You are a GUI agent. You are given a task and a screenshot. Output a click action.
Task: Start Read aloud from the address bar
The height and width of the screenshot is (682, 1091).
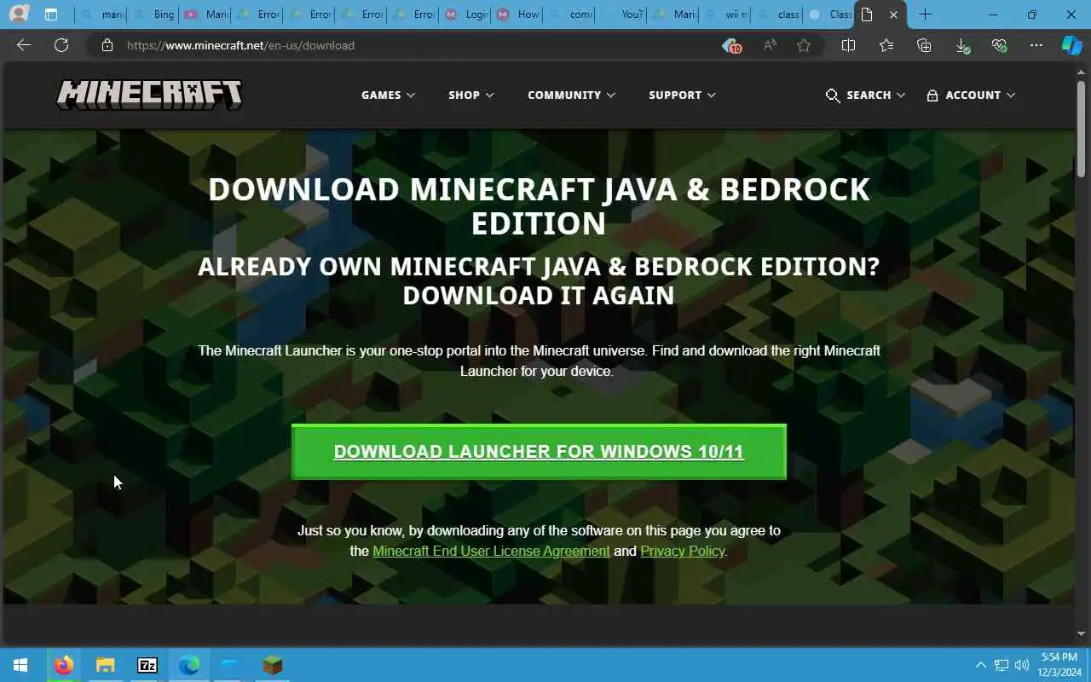tap(770, 45)
